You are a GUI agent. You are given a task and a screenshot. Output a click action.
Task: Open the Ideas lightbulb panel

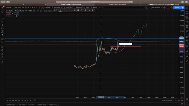click(187, 31)
